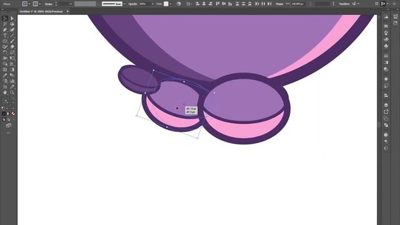Click horizontal align left button
Image resolution: width=400 pixels, height=225 pixels.
(x=197, y=4)
